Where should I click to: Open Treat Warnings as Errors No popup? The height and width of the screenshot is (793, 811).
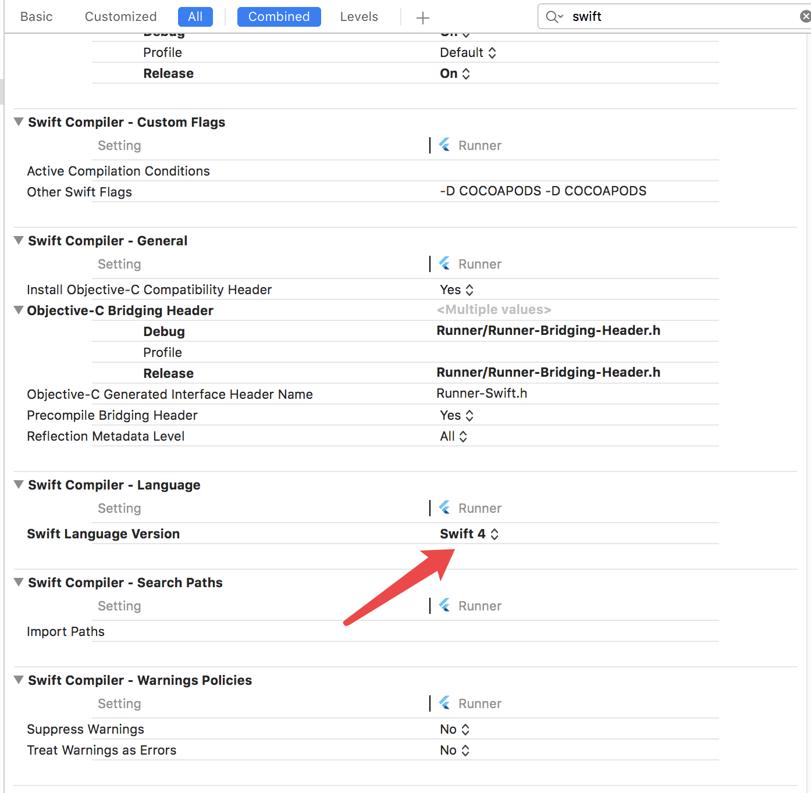454,750
